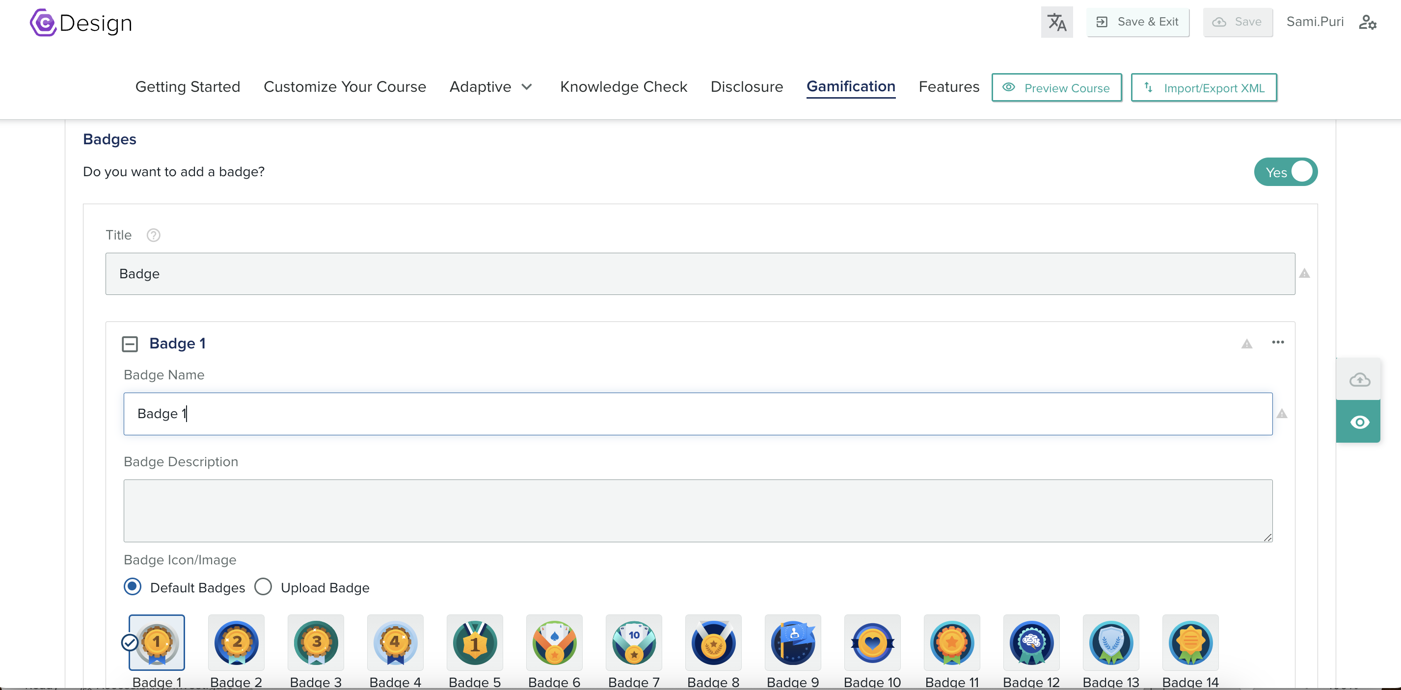
Task: Click warning icon beside Title field
Action: [1304, 273]
